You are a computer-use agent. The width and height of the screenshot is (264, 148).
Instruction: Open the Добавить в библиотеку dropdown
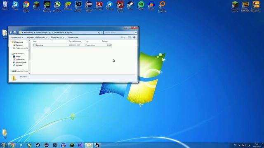[x=37, y=37]
